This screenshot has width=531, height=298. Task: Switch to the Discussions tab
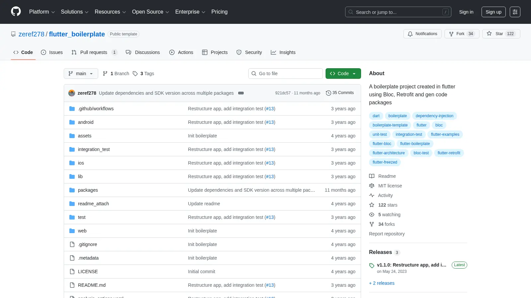[x=143, y=52]
